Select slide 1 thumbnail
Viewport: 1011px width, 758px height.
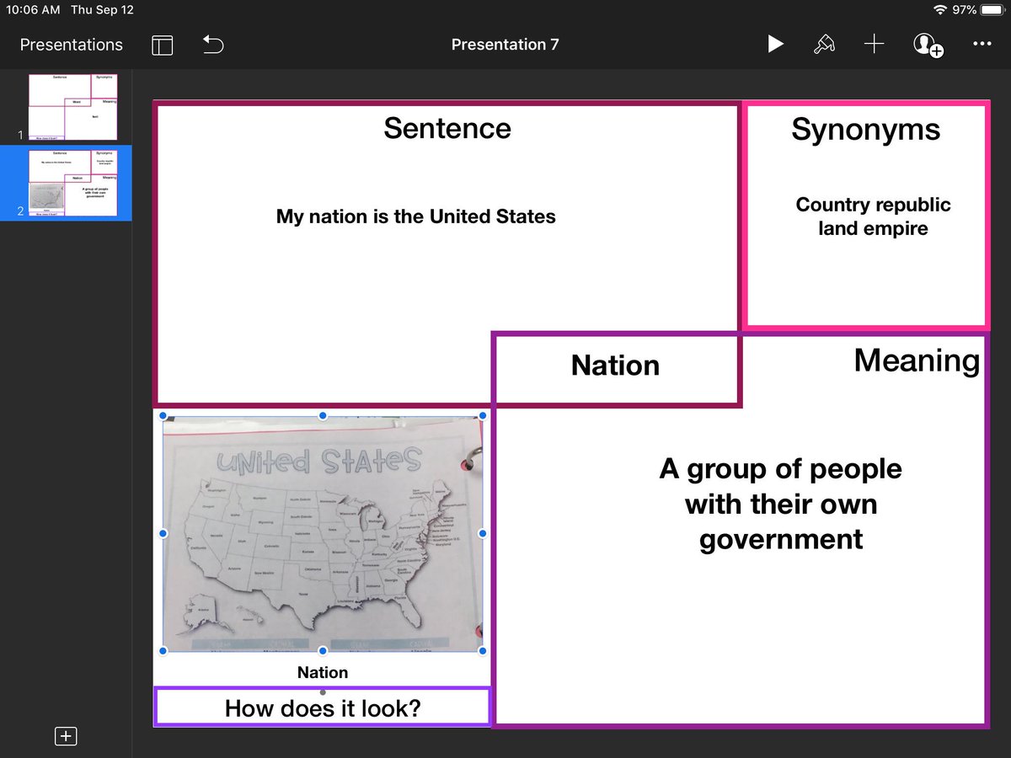pyautogui.click(x=72, y=107)
